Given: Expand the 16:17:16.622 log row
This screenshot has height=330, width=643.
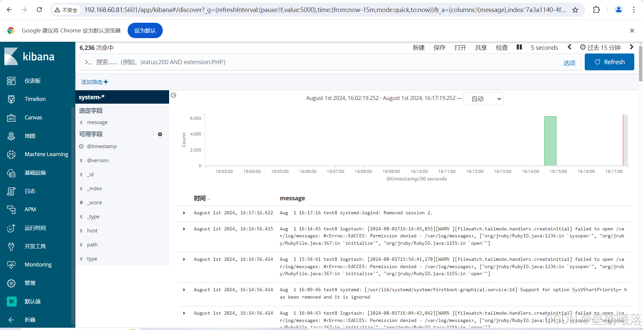Looking at the screenshot, I should point(184,213).
